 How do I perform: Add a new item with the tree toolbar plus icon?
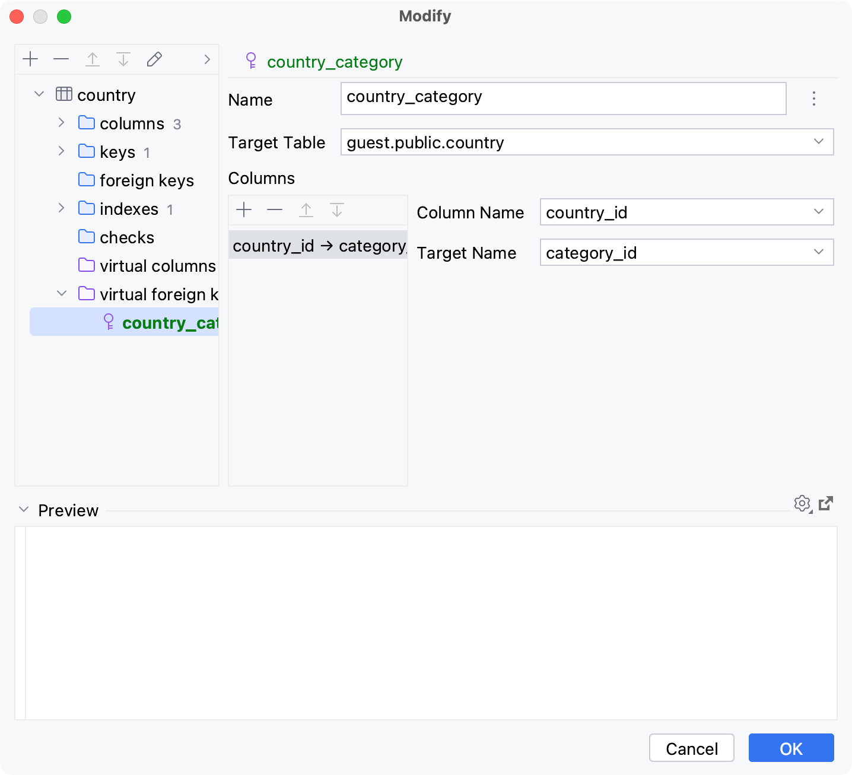tap(30, 59)
